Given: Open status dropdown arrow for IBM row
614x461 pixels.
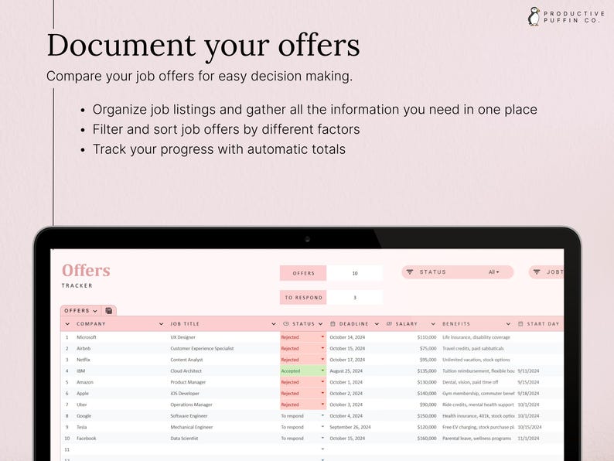Looking at the screenshot, I should [x=322, y=371].
